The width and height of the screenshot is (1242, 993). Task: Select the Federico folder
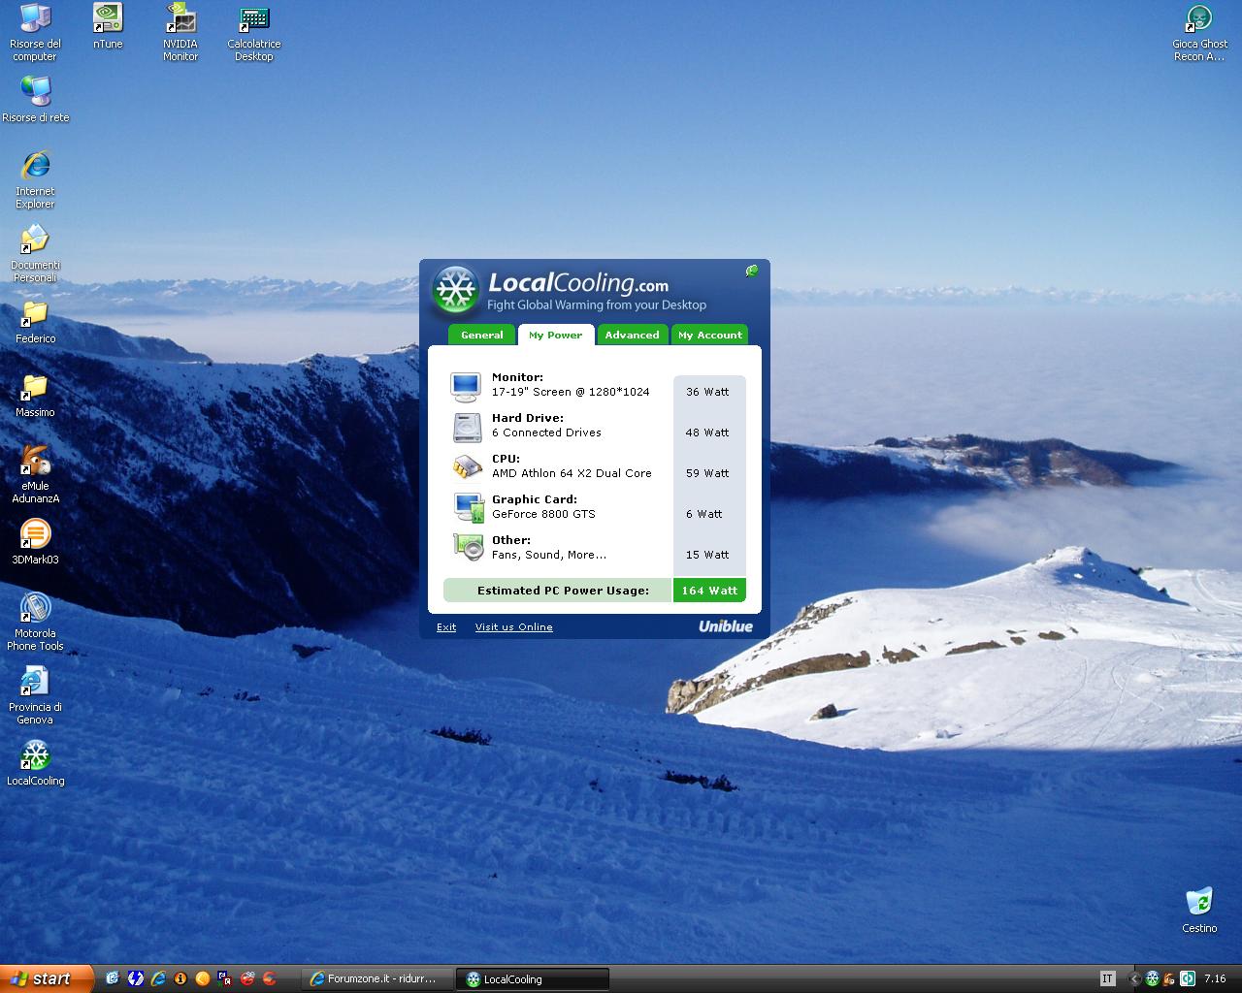coord(35,322)
